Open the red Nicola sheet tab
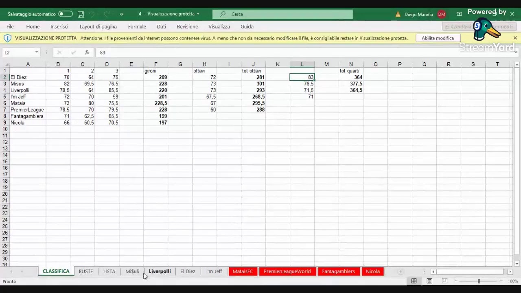521x293 pixels. click(372, 271)
